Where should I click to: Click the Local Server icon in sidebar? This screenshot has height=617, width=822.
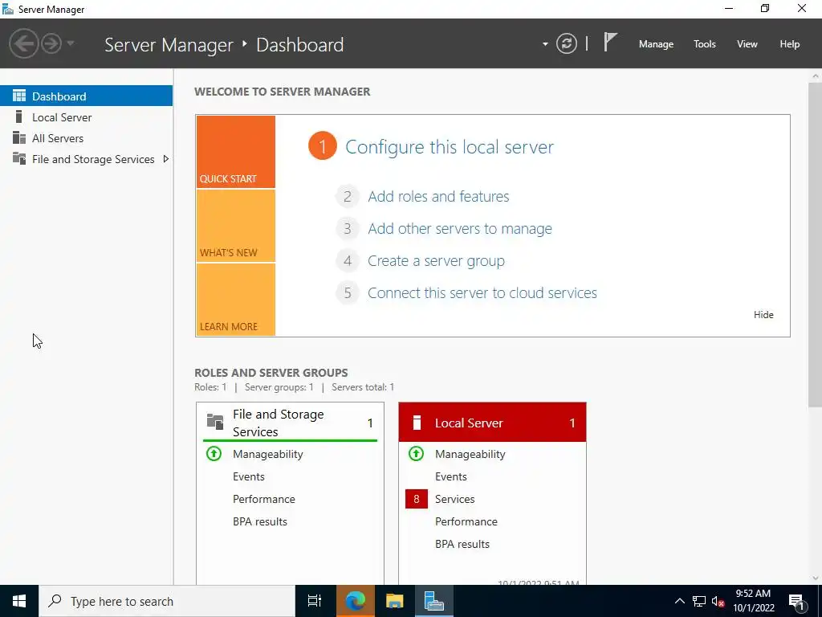tap(19, 116)
